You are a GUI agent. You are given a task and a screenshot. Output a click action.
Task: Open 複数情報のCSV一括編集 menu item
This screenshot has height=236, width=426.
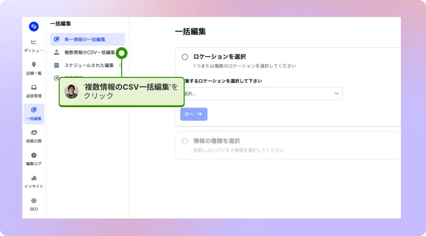[x=89, y=52]
